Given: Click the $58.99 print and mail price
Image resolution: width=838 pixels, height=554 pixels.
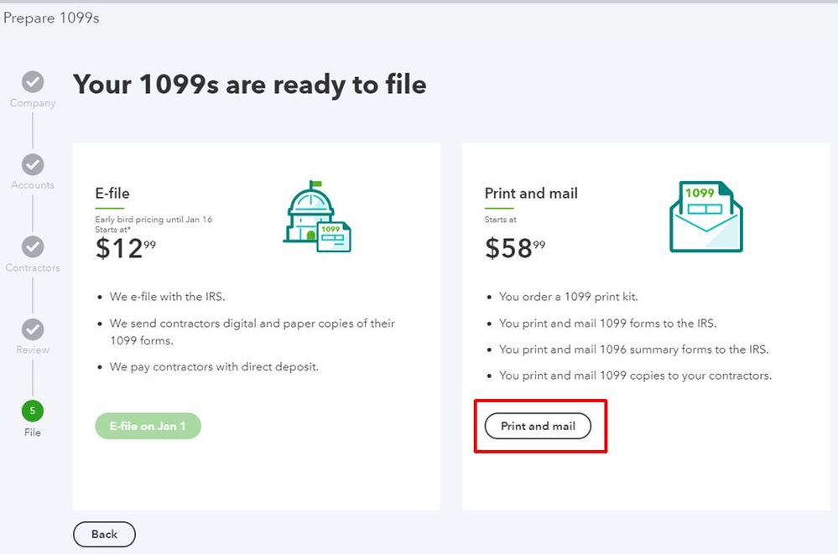Looking at the screenshot, I should 515,248.
